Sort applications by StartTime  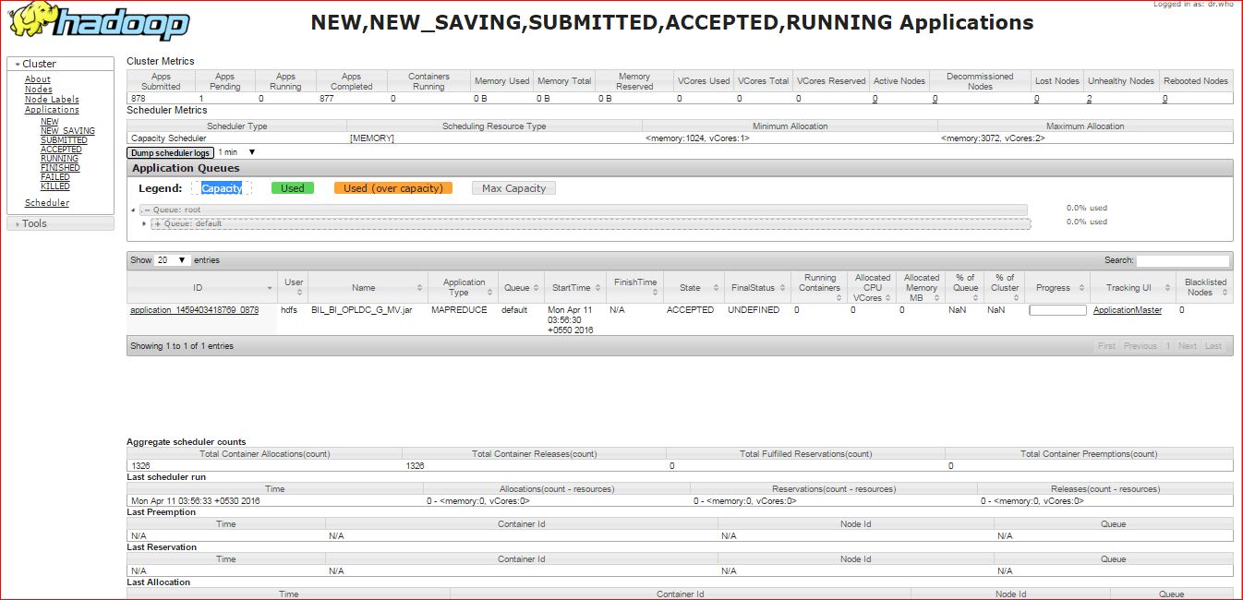point(573,287)
